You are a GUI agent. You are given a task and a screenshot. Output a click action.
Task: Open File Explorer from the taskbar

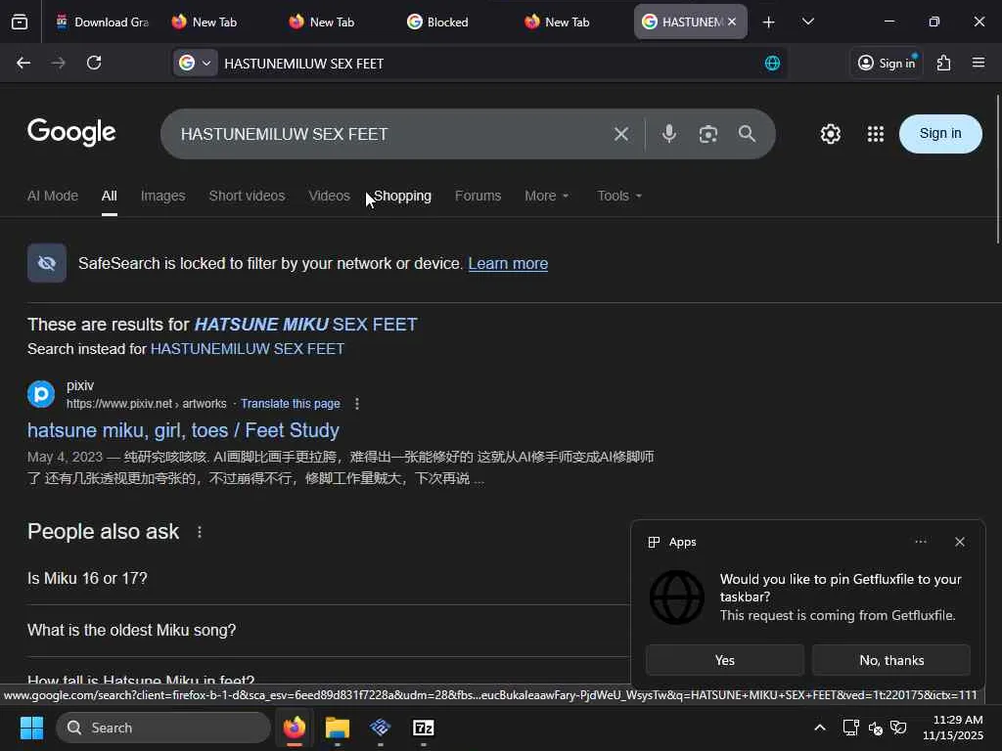point(338,728)
